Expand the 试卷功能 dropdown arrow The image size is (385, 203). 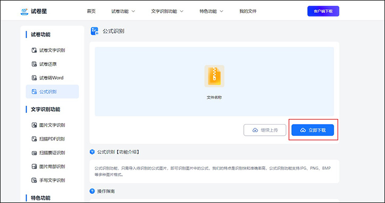pyautogui.click(x=133, y=11)
